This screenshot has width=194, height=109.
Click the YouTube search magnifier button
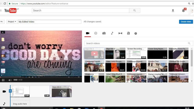[x=135, y=10]
